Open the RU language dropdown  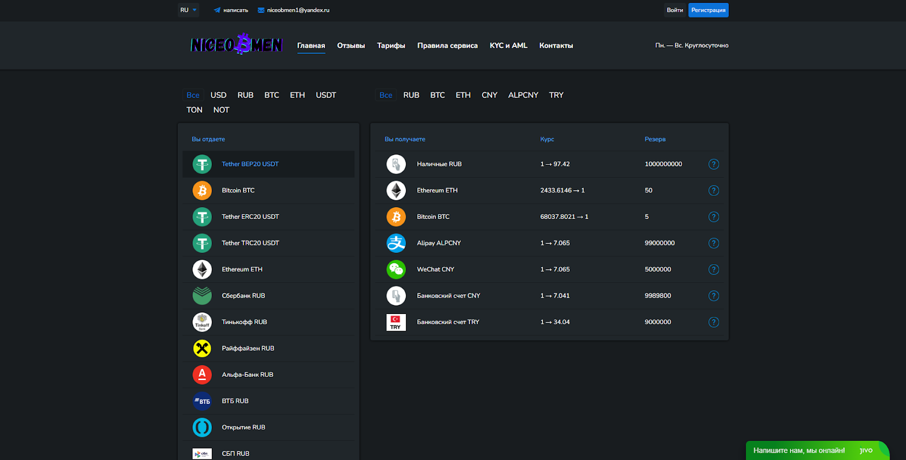coord(188,10)
